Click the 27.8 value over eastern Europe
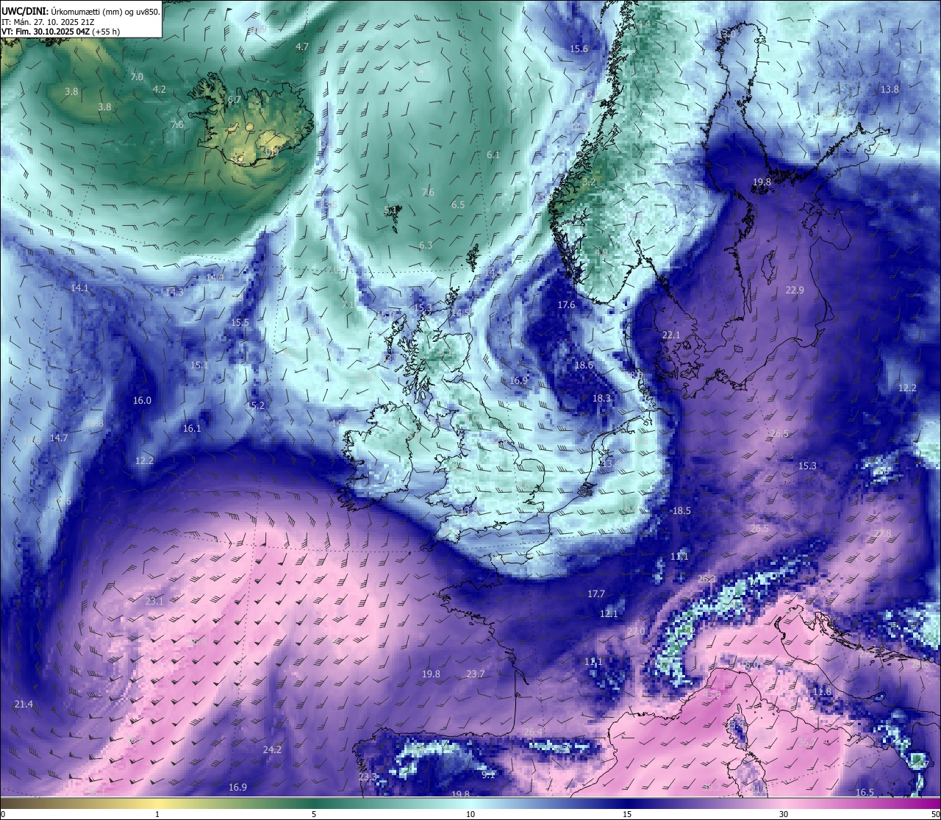This screenshot has height=820, width=941. pyautogui.click(x=881, y=533)
